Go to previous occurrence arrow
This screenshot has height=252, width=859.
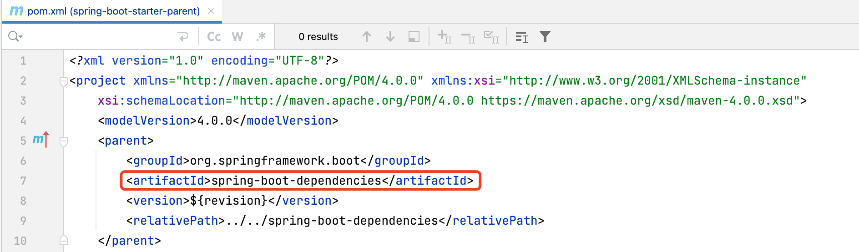367,36
